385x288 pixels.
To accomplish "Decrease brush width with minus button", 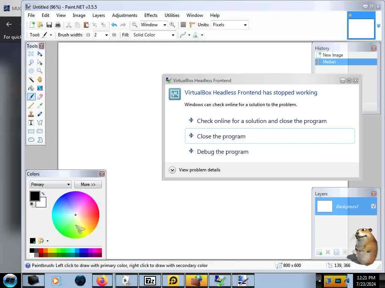I will [88, 35].
